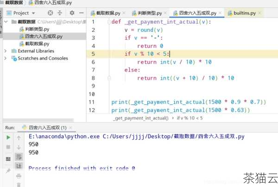Print the console output

coord(19,176)
